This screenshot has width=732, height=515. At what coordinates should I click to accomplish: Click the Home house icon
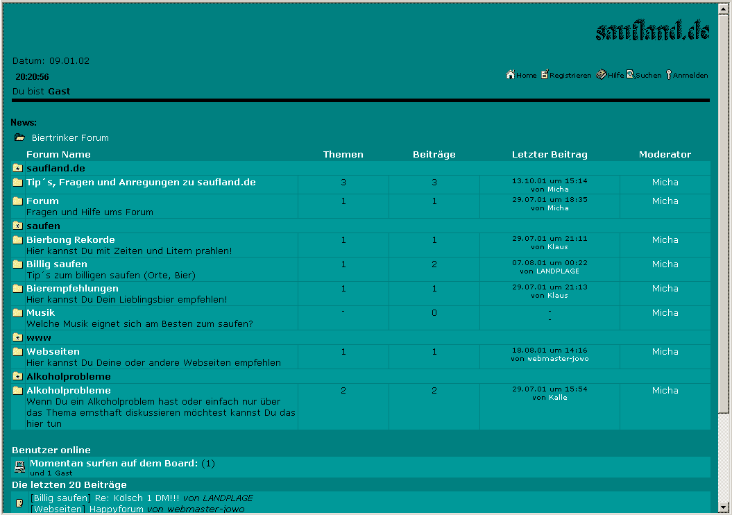pyautogui.click(x=510, y=75)
